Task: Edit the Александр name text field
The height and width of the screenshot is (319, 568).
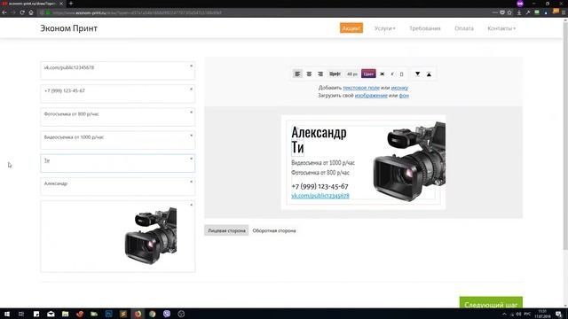Action: pyautogui.click(x=118, y=186)
